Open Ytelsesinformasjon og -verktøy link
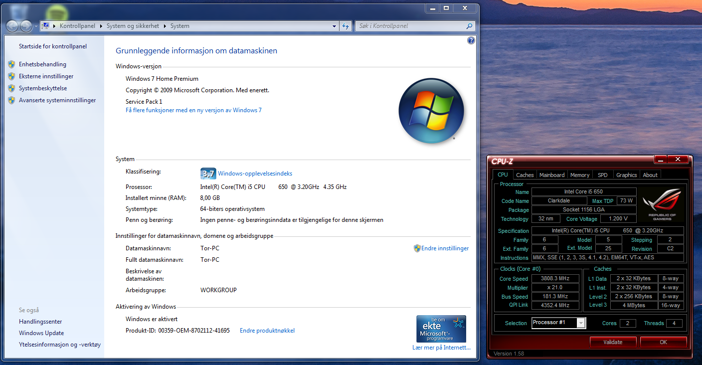Viewport: 702px width, 365px height. point(60,345)
